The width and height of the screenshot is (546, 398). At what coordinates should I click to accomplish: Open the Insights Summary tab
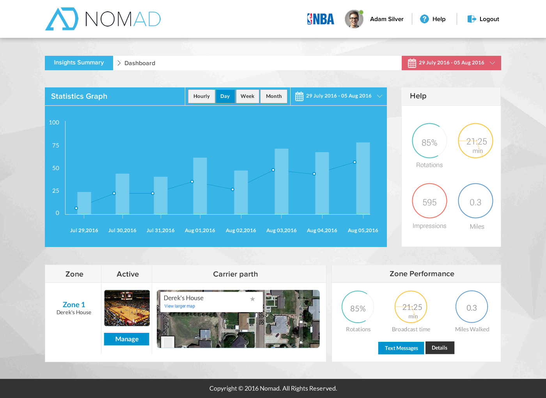(79, 63)
